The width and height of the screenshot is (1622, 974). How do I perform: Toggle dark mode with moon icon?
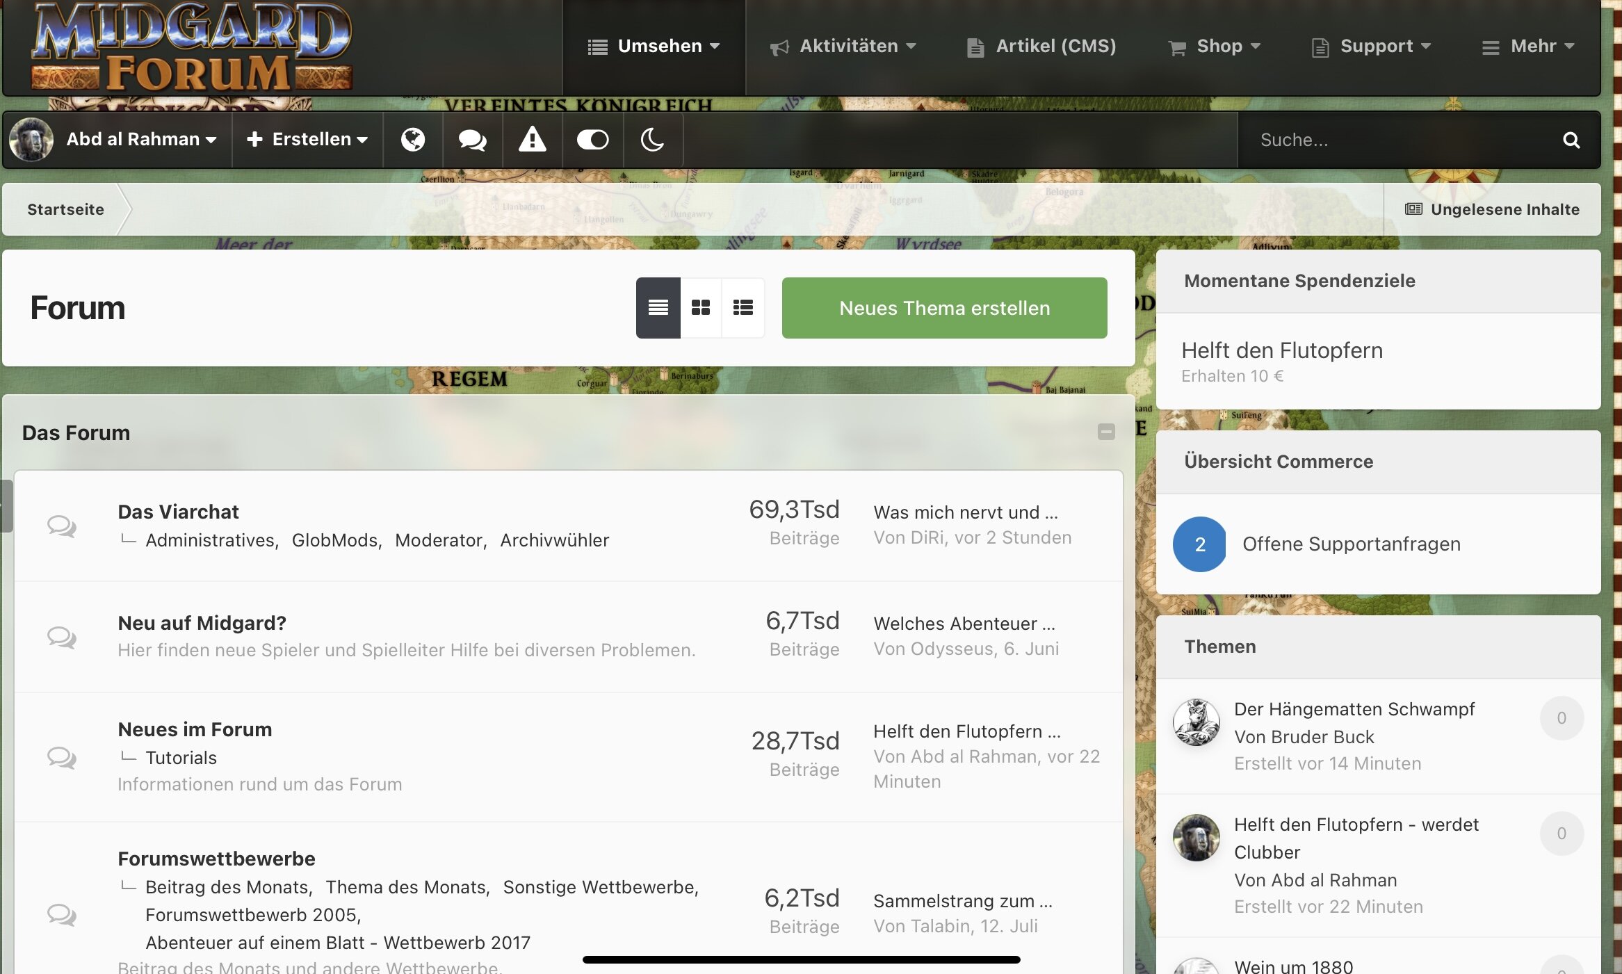point(652,140)
